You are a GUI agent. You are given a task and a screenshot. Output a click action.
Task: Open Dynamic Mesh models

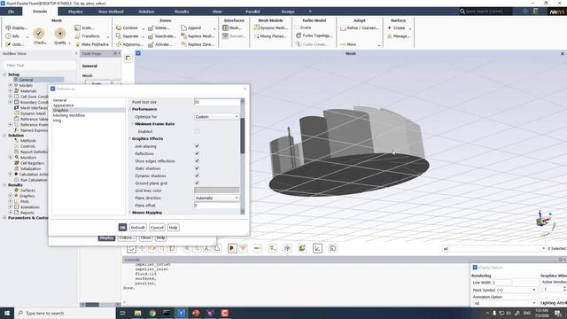pyautogui.click(x=271, y=27)
